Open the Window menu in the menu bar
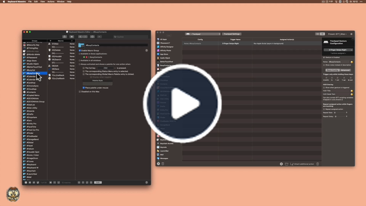This screenshot has width=366, height=206. 60,2
